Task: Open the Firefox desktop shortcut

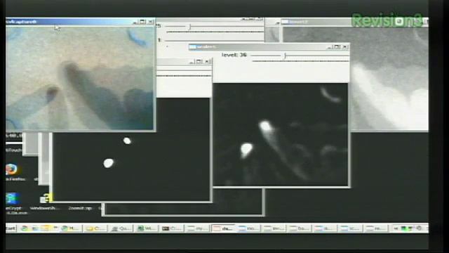Action: point(11,169)
